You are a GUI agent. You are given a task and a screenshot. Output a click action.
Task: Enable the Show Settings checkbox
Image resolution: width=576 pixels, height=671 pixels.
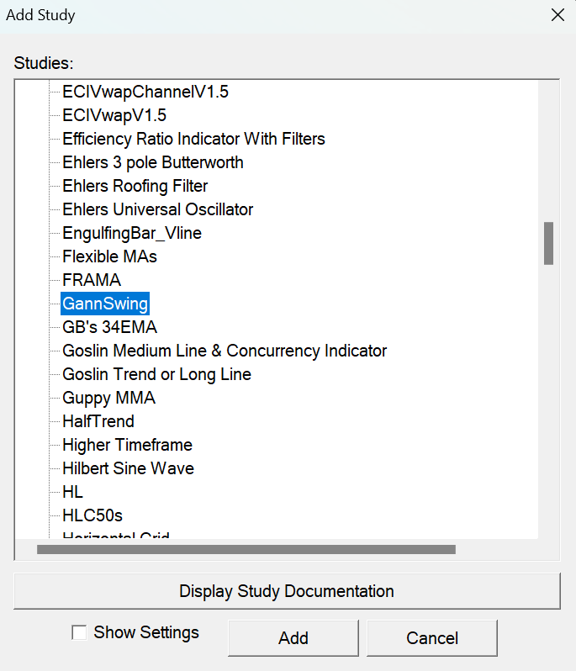click(x=80, y=633)
